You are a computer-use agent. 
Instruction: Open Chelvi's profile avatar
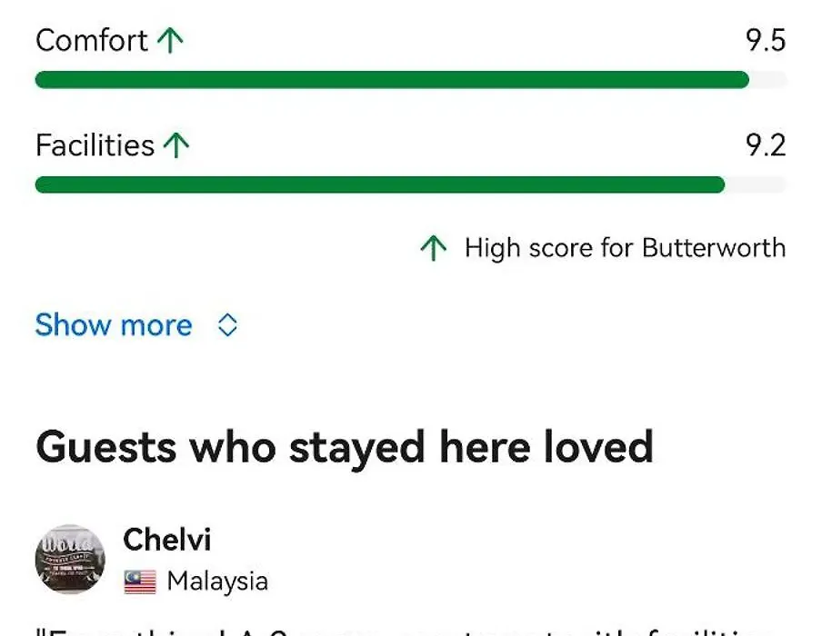(70, 559)
